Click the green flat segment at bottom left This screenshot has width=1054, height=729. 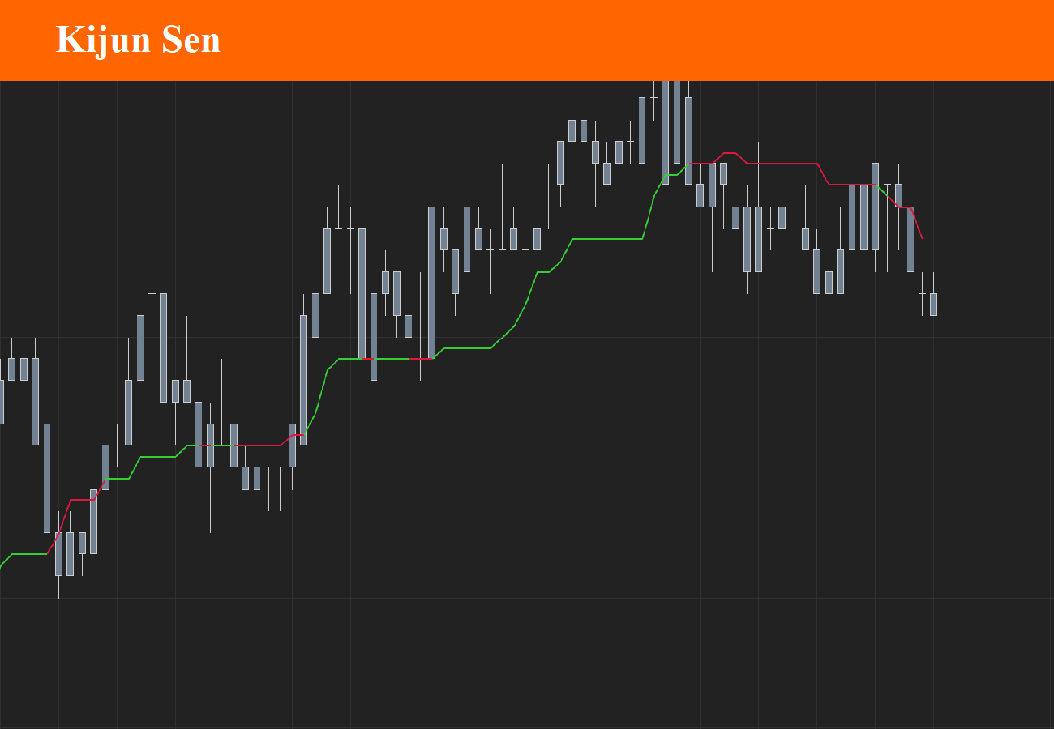(x=30, y=554)
